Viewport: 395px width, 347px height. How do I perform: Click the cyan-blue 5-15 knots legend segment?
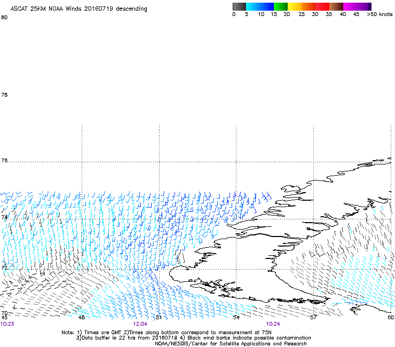coord(260,6)
